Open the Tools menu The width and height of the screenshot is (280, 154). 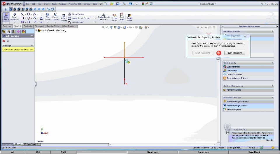pos(54,4)
